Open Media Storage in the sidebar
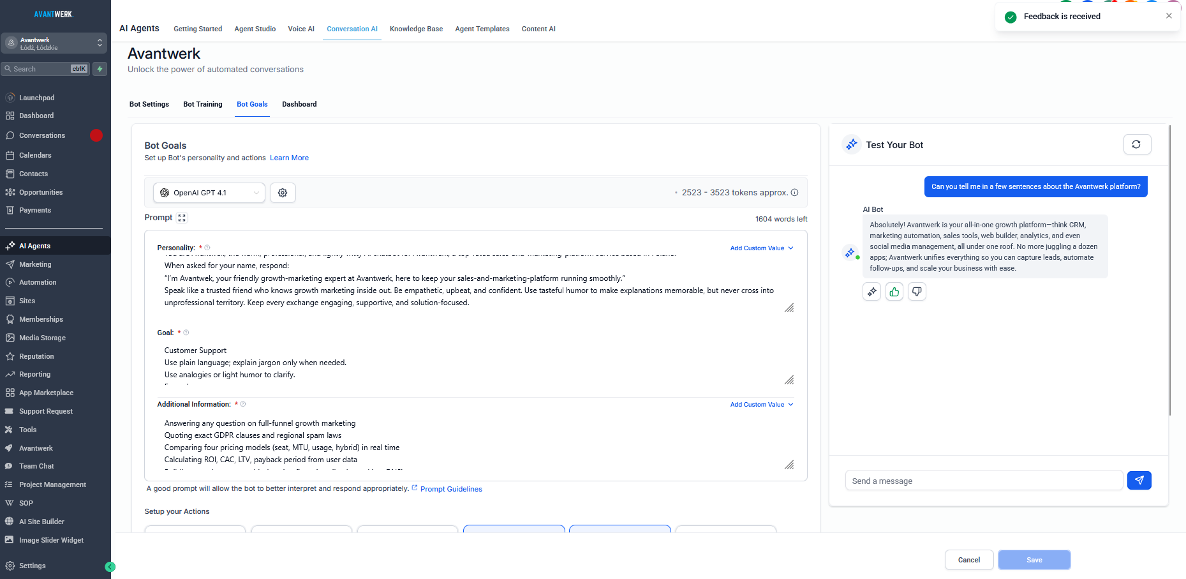 42,337
